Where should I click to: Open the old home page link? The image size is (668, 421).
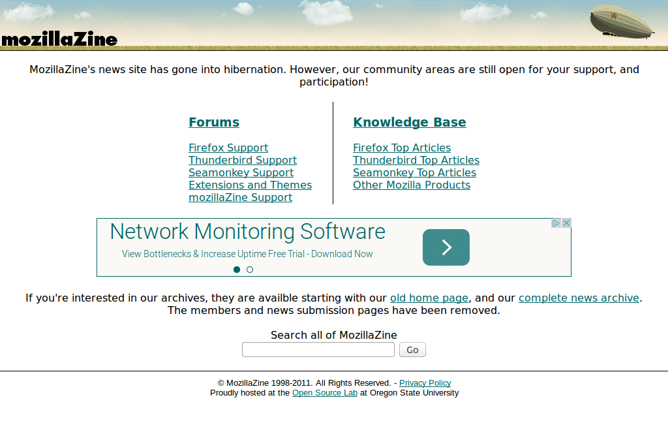[x=429, y=298]
